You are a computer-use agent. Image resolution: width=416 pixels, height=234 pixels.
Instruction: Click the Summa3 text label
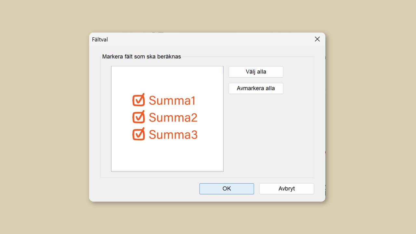tap(173, 135)
